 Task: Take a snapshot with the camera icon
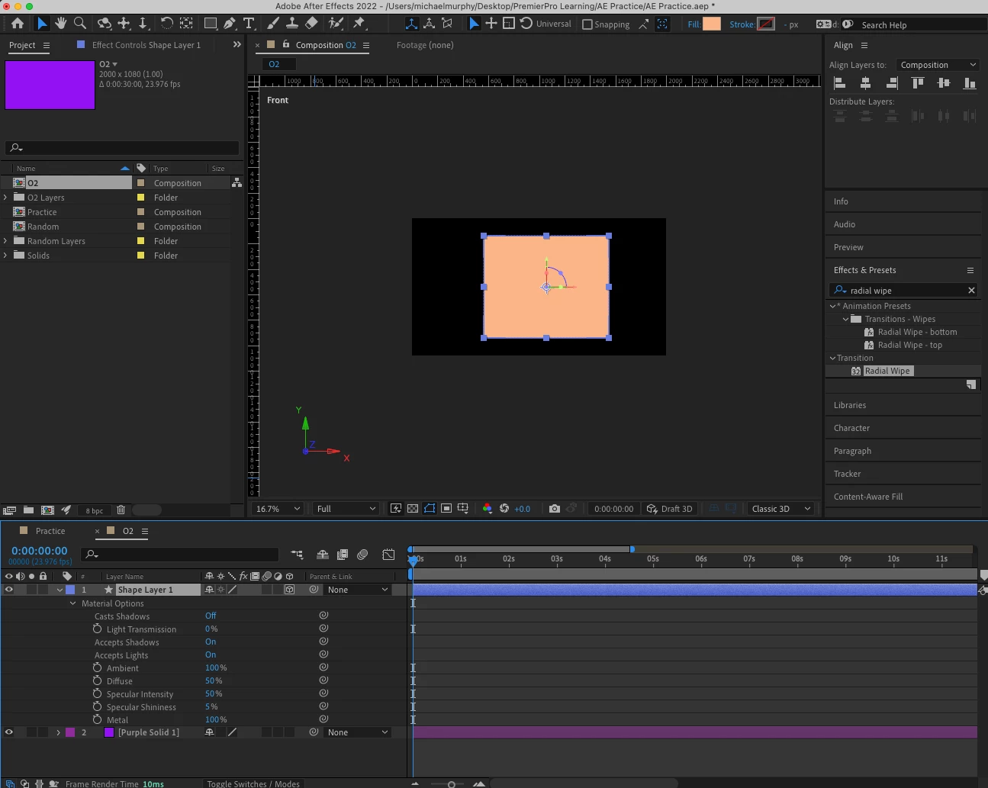(555, 509)
